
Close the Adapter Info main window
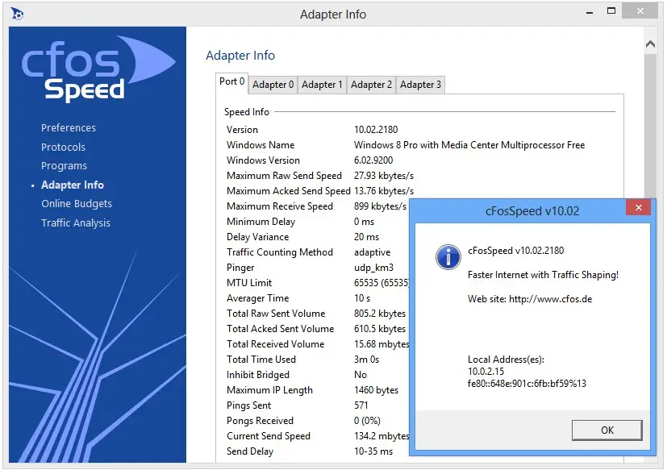tap(640, 11)
